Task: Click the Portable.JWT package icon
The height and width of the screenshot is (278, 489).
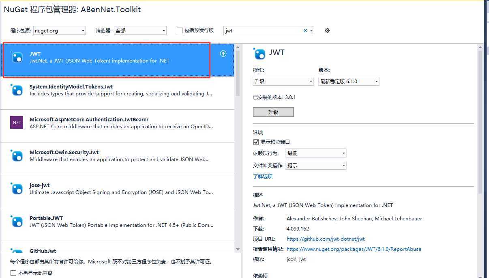Action: coord(17,221)
